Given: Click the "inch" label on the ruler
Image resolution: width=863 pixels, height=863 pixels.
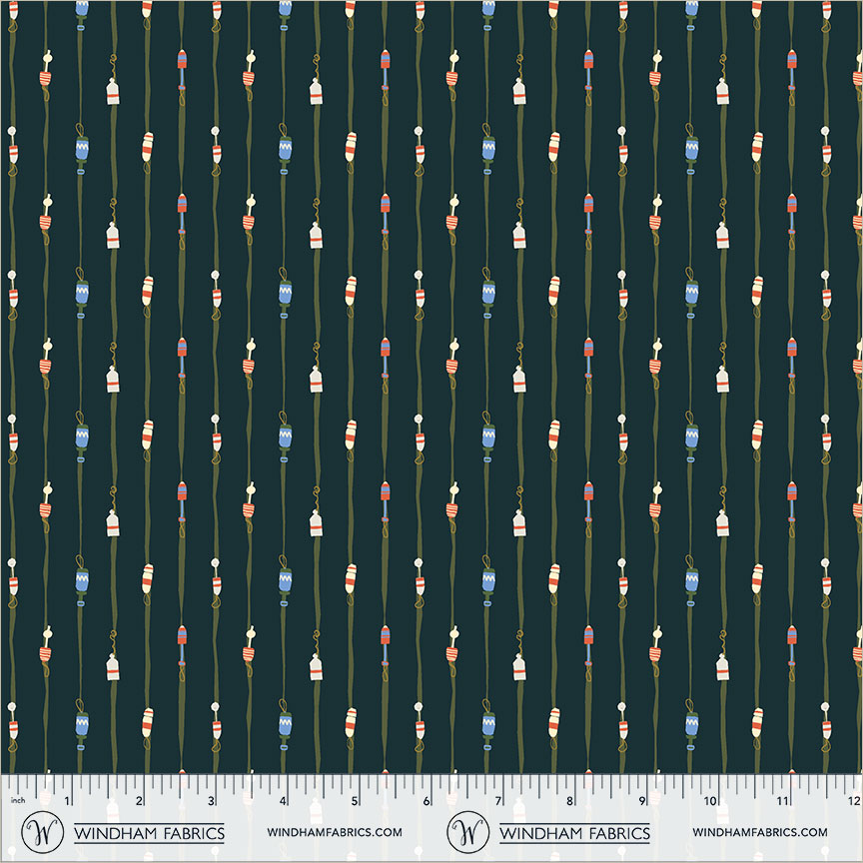Looking at the screenshot, I should coord(15,801).
